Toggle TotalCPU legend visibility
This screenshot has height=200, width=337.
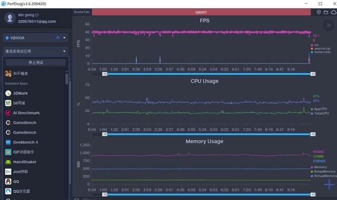(x=320, y=113)
